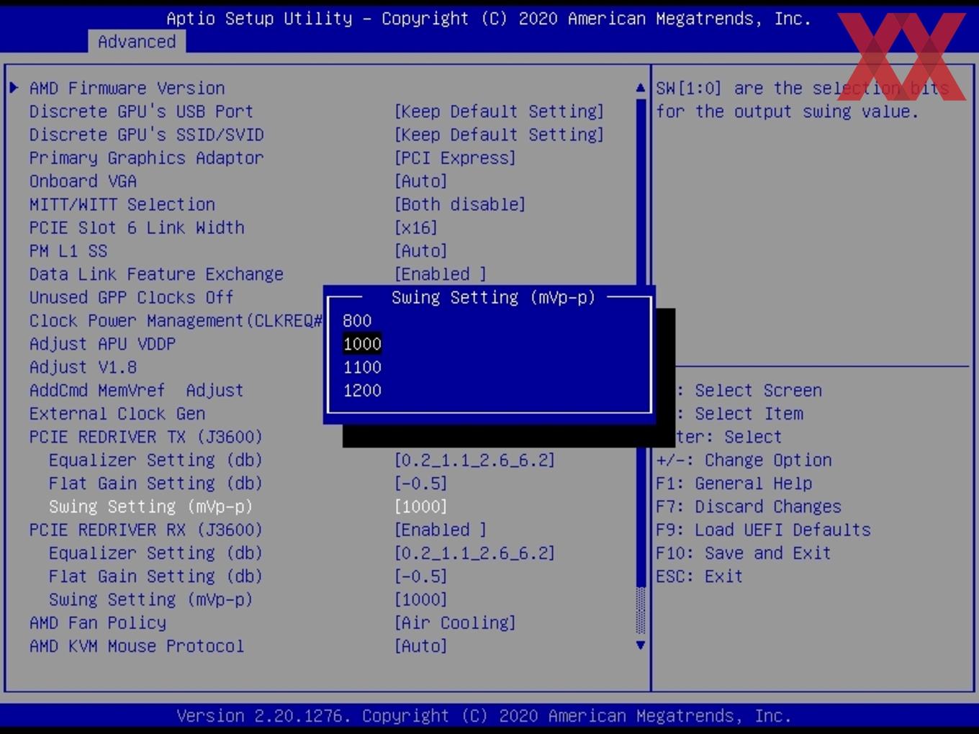The image size is (979, 734).
Task: Select RX Flat Gain Setting (db) label
Action: click(155, 576)
